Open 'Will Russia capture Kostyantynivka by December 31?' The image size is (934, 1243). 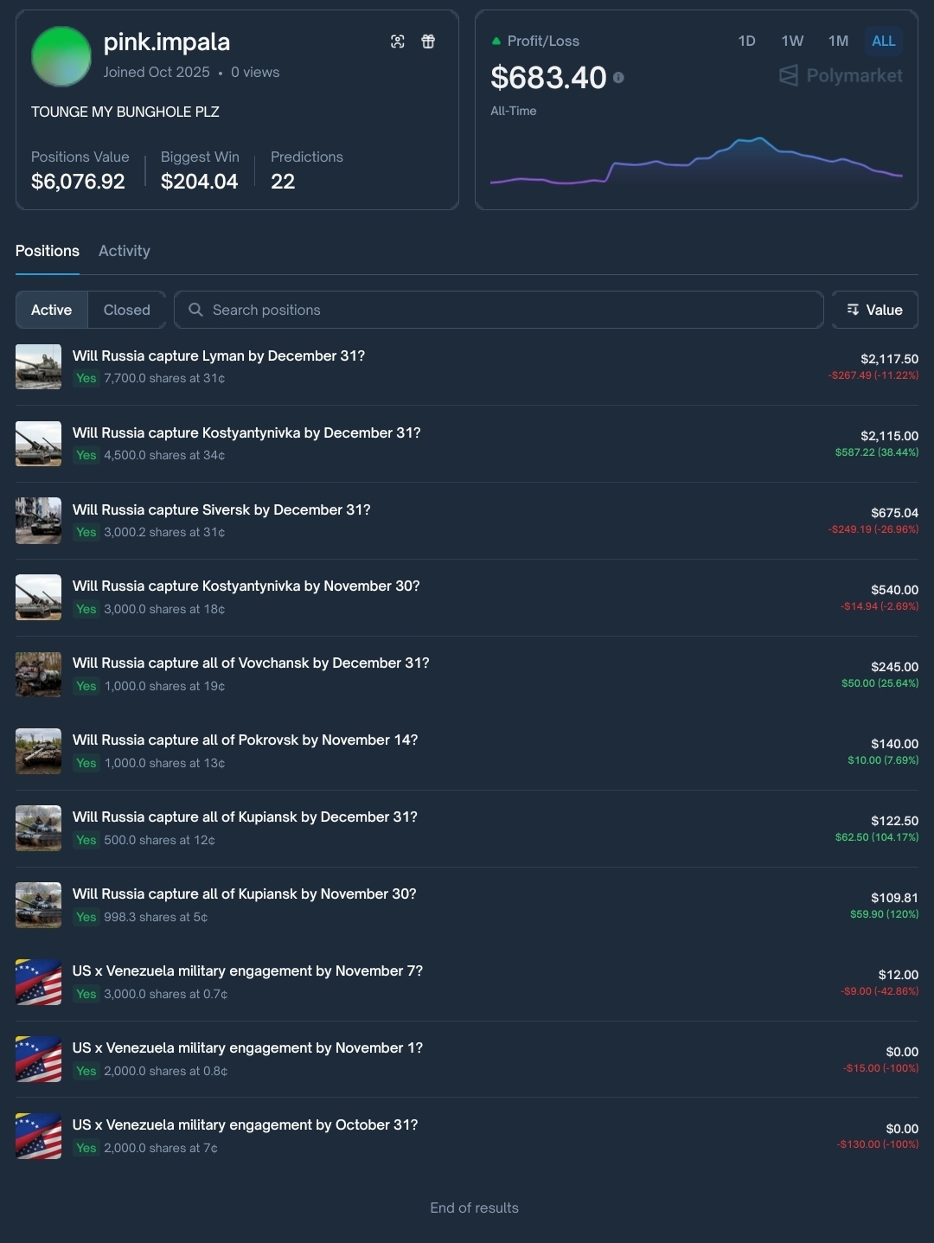pyautogui.click(x=246, y=432)
